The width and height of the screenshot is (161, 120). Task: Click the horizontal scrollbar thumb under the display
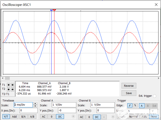click(8, 78)
